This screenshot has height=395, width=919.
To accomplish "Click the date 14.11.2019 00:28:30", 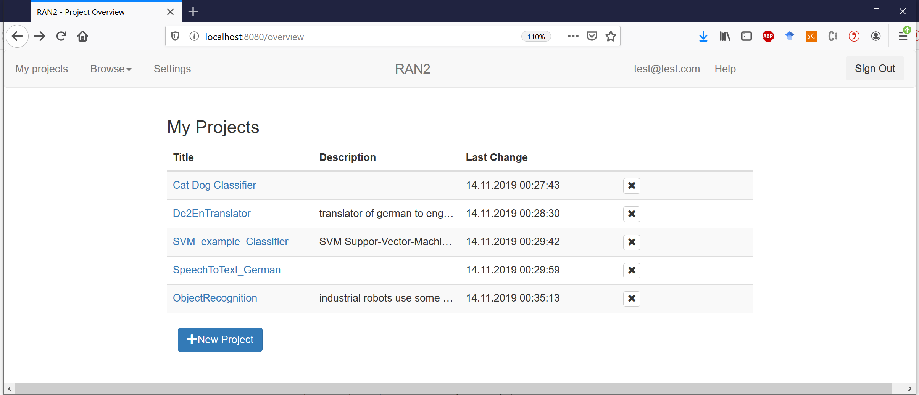I will (513, 214).
